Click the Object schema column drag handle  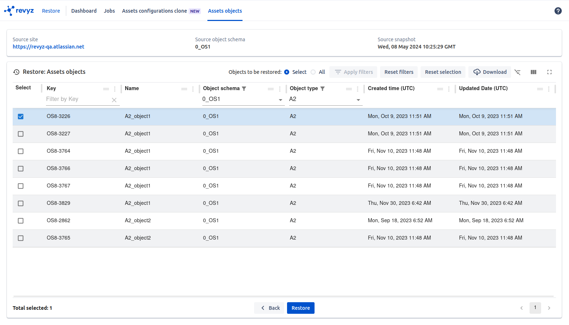[x=271, y=89]
